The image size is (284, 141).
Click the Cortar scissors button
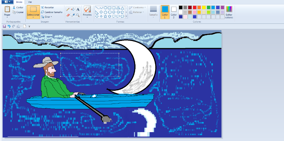point(18,7)
